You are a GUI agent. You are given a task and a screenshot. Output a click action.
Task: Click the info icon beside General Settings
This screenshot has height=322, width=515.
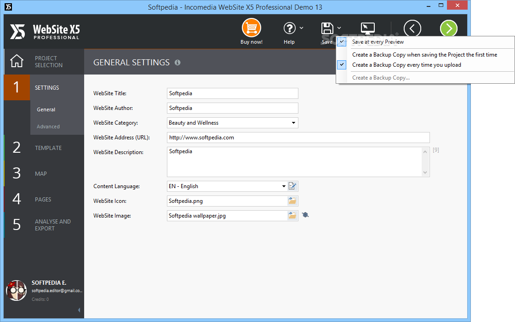click(177, 63)
